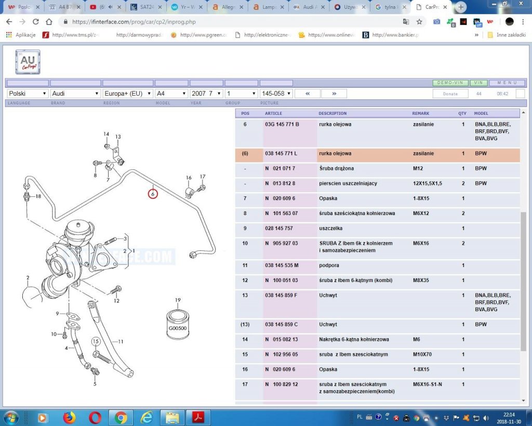Click the AU CarProg2 logo icon
532x426 pixels.
click(x=28, y=62)
